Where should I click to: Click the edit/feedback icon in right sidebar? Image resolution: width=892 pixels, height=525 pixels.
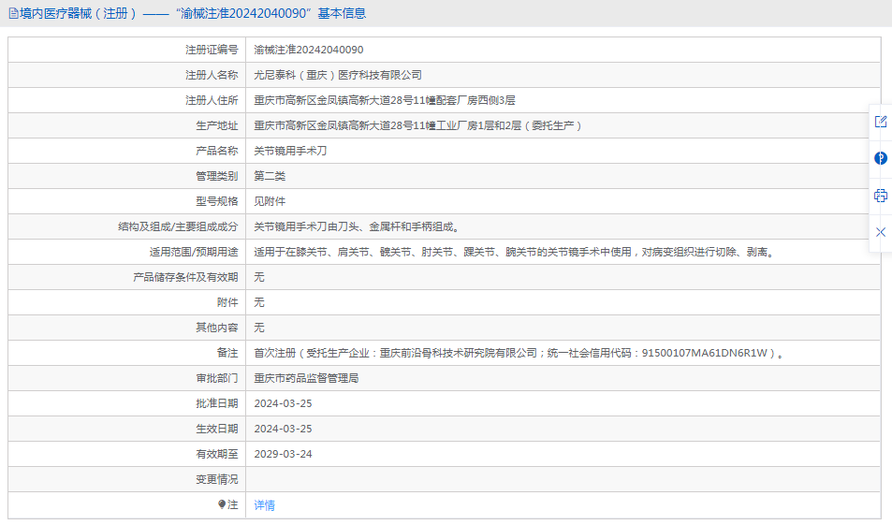click(881, 122)
